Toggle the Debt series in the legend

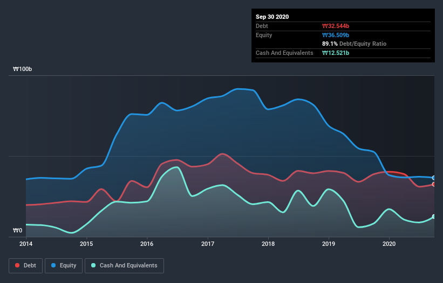coord(25,266)
